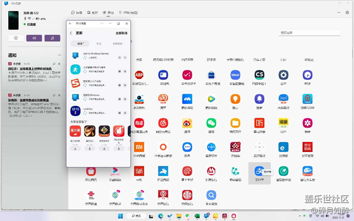Launch the Weibo app
The image size is (354, 221).
point(187,124)
